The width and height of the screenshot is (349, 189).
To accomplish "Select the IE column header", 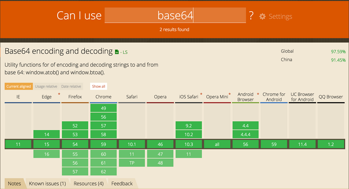I will tap(18, 97).
